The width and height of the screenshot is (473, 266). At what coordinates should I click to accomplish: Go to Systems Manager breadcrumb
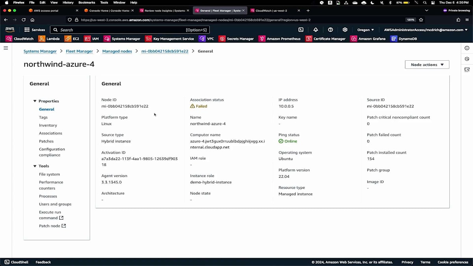coord(40,51)
